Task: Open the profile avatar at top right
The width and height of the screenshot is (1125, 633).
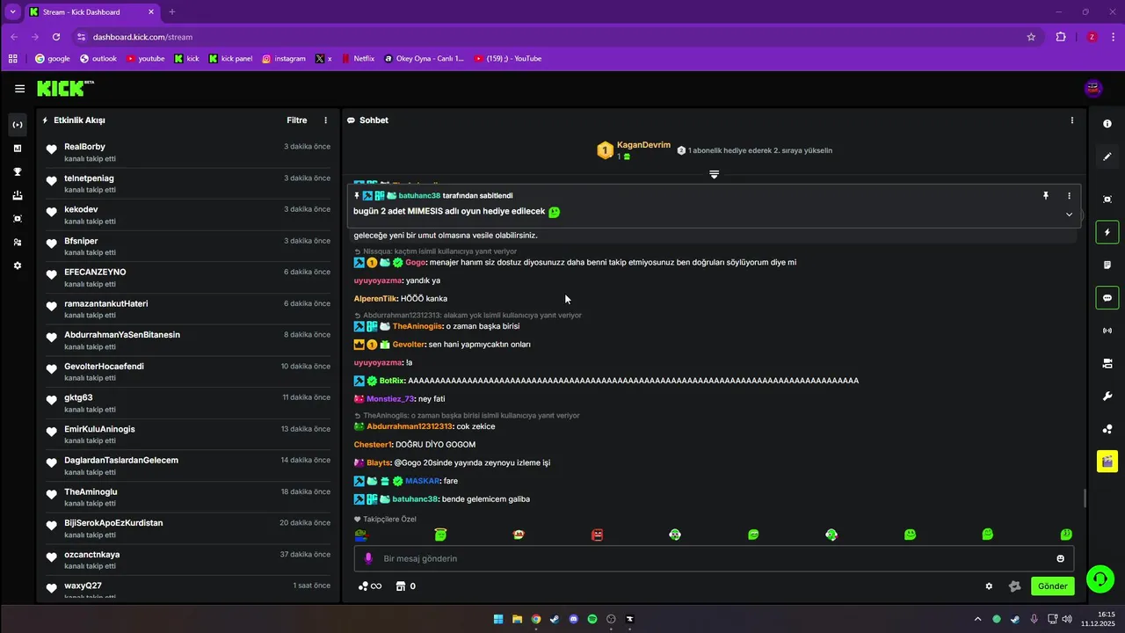Action: pyautogui.click(x=1093, y=88)
